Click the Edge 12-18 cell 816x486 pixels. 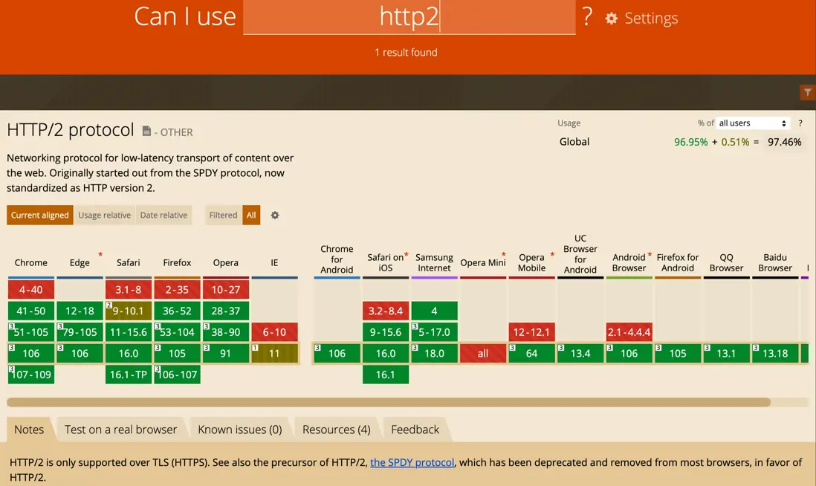(80, 311)
